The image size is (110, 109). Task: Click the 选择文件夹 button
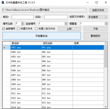98,10
